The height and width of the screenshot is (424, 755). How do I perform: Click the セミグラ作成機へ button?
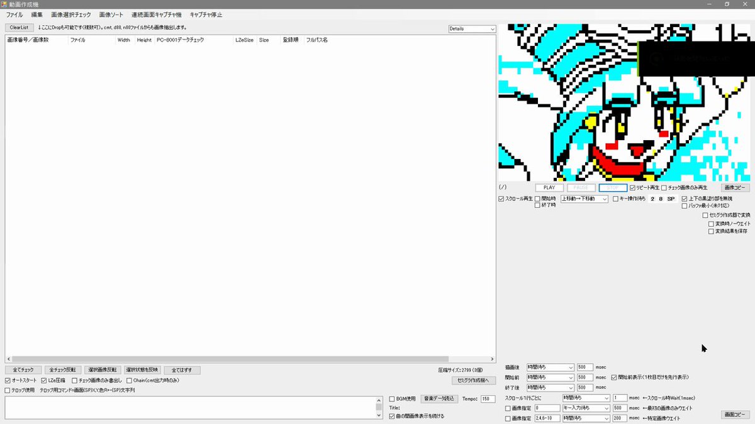[x=474, y=380]
